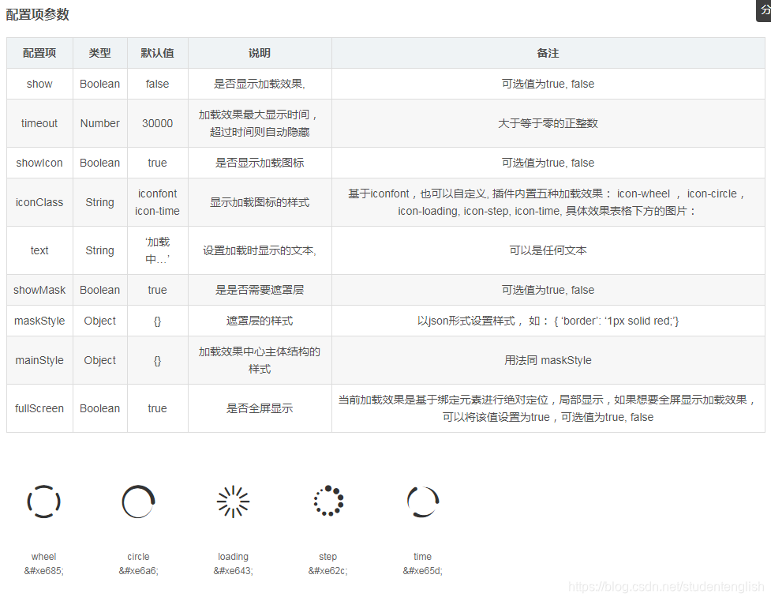Select the circle loading animation icon
The height and width of the screenshot is (601, 771).
138,501
